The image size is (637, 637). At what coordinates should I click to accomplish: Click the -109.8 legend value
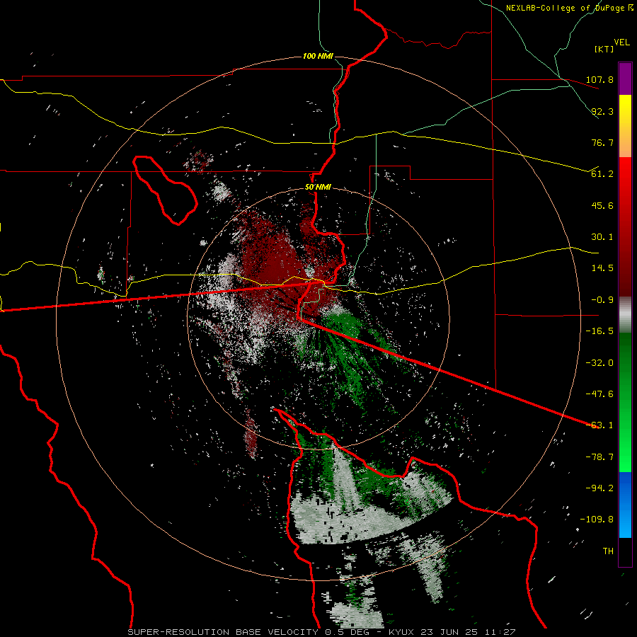(597, 520)
